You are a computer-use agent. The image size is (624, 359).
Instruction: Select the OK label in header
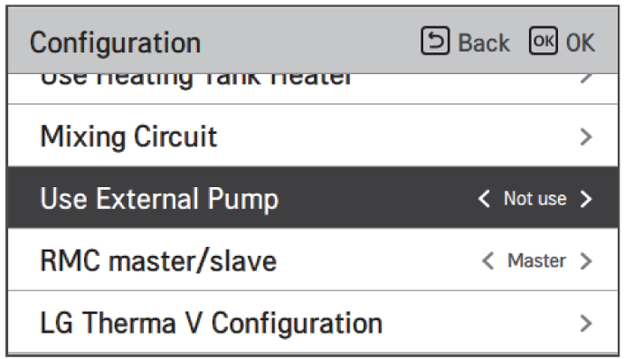click(x=581, y=43)
